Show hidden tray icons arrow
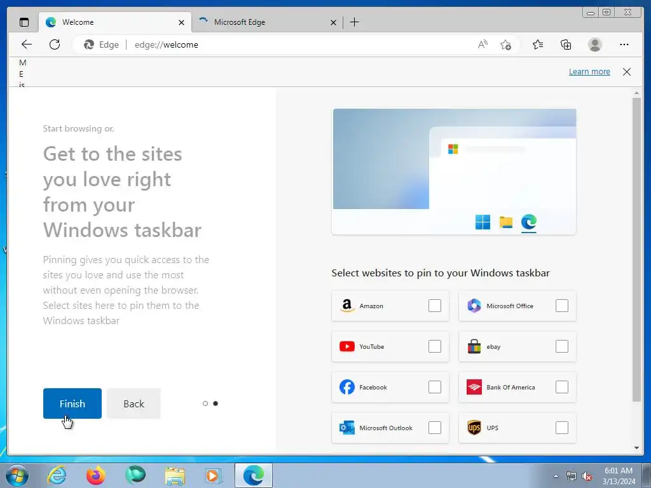Screen dimensions: 651x488 coord(556,476)
